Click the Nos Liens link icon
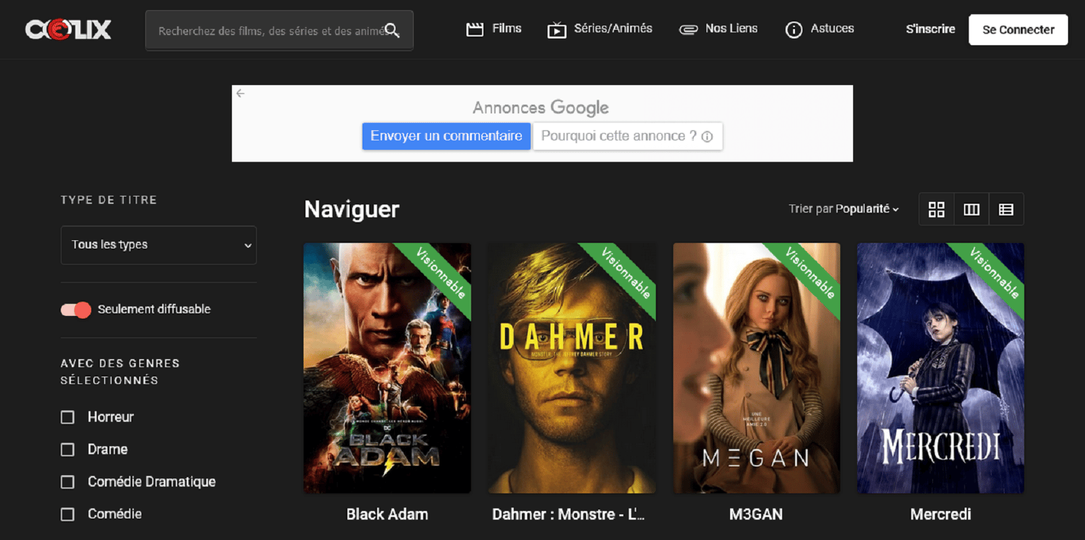The image size is (1085, 540). click(x=688, y=29)
